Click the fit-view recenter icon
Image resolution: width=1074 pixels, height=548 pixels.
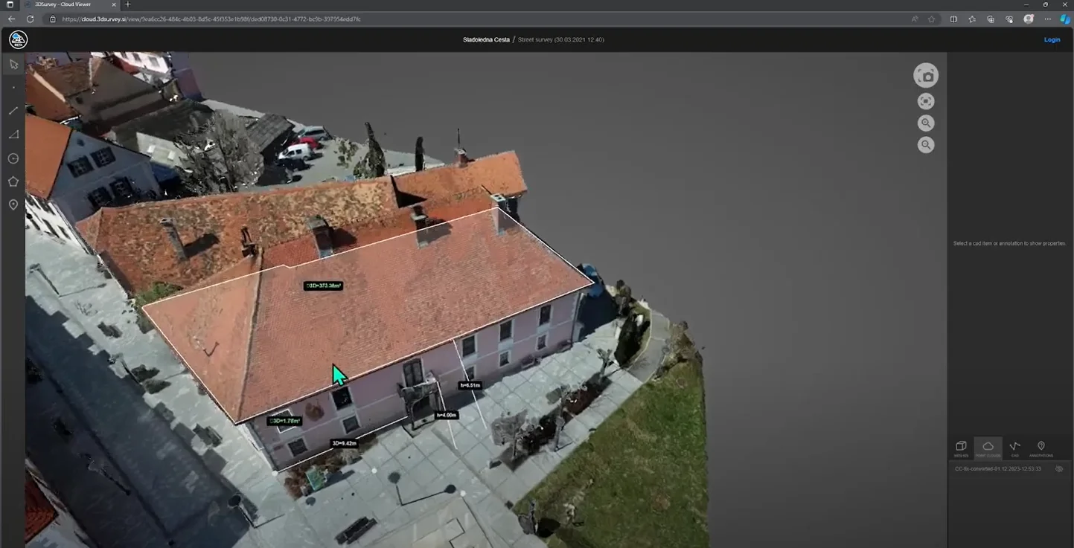[x=925, y=100]
